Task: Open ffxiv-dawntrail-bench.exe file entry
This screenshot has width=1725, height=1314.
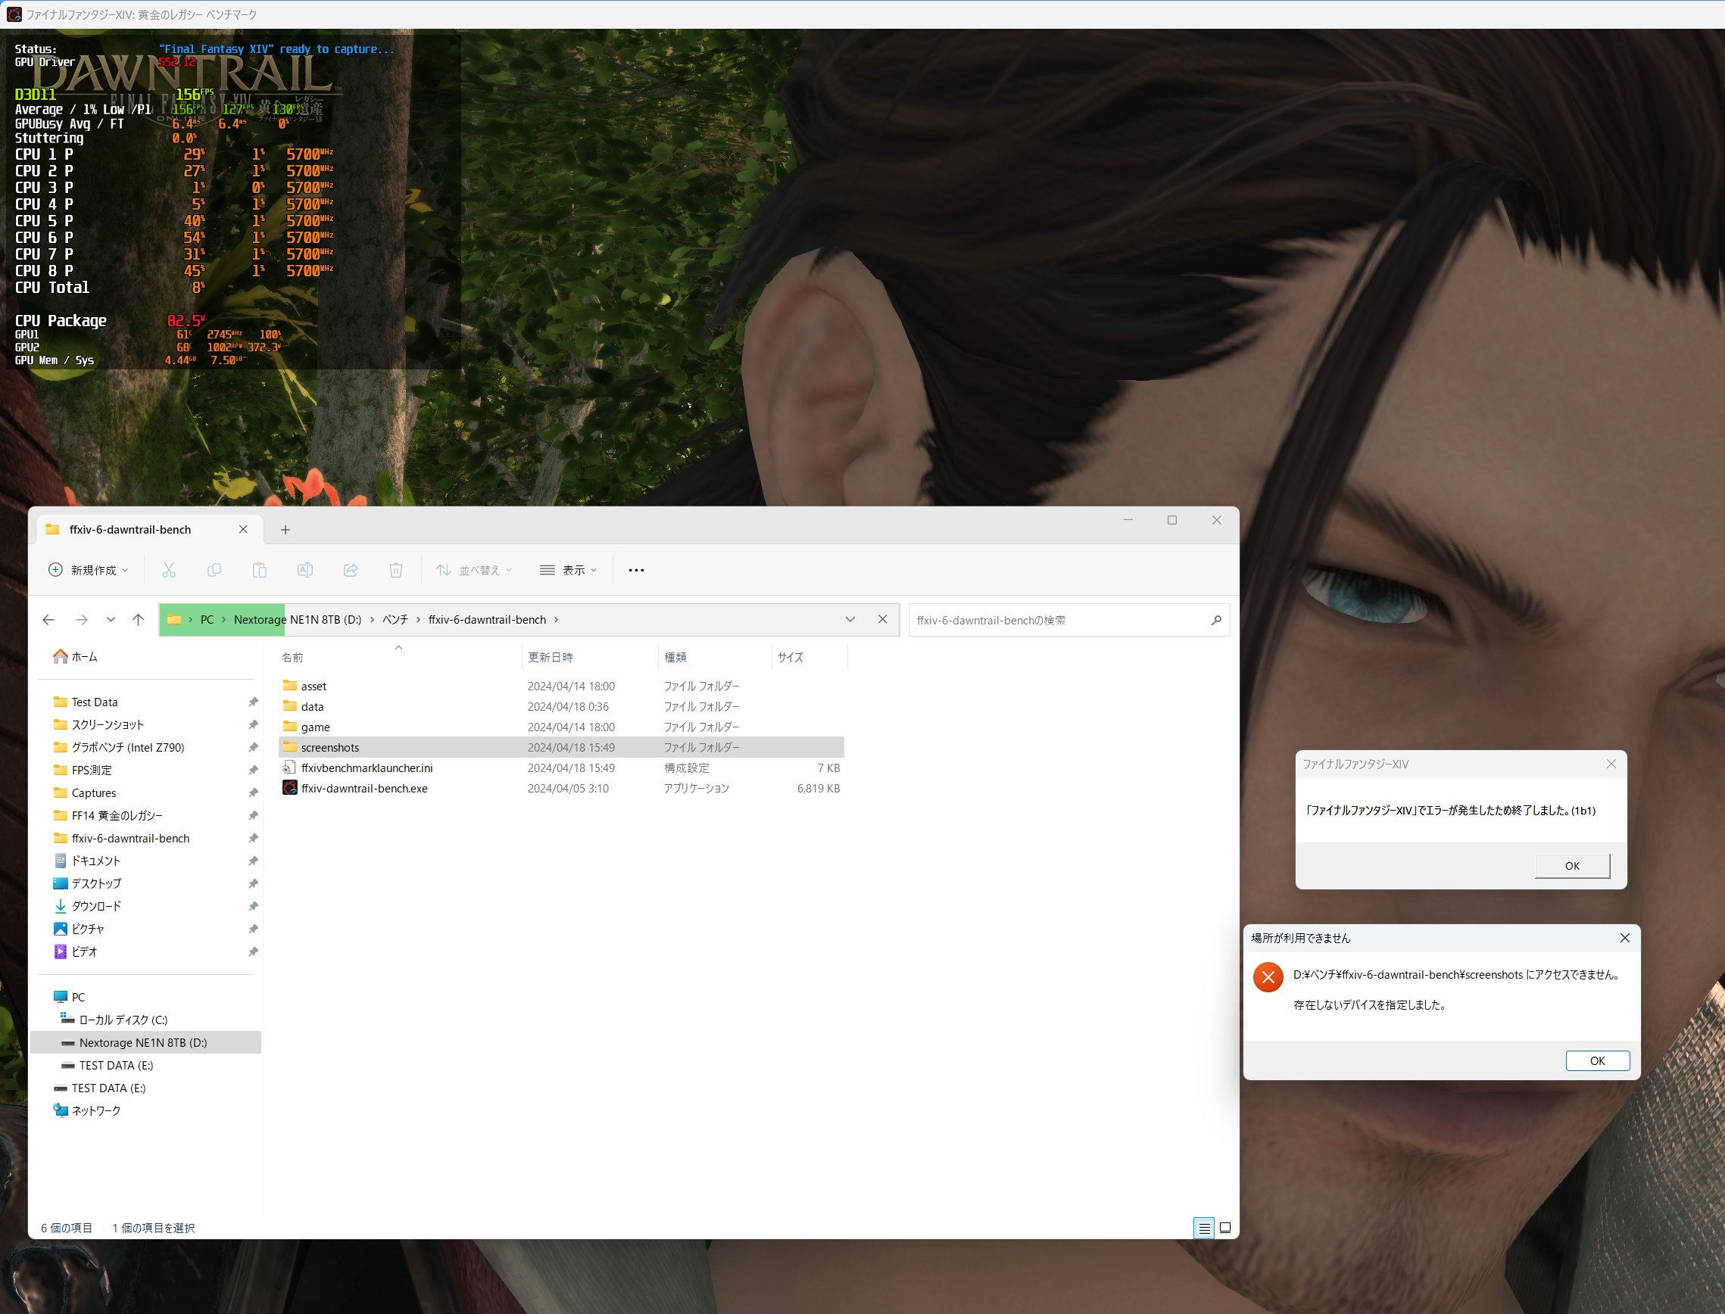Action: (363, 789)
